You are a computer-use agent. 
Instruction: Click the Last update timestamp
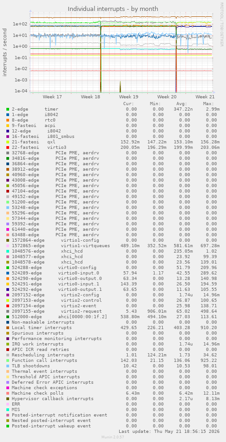(169, 431)
